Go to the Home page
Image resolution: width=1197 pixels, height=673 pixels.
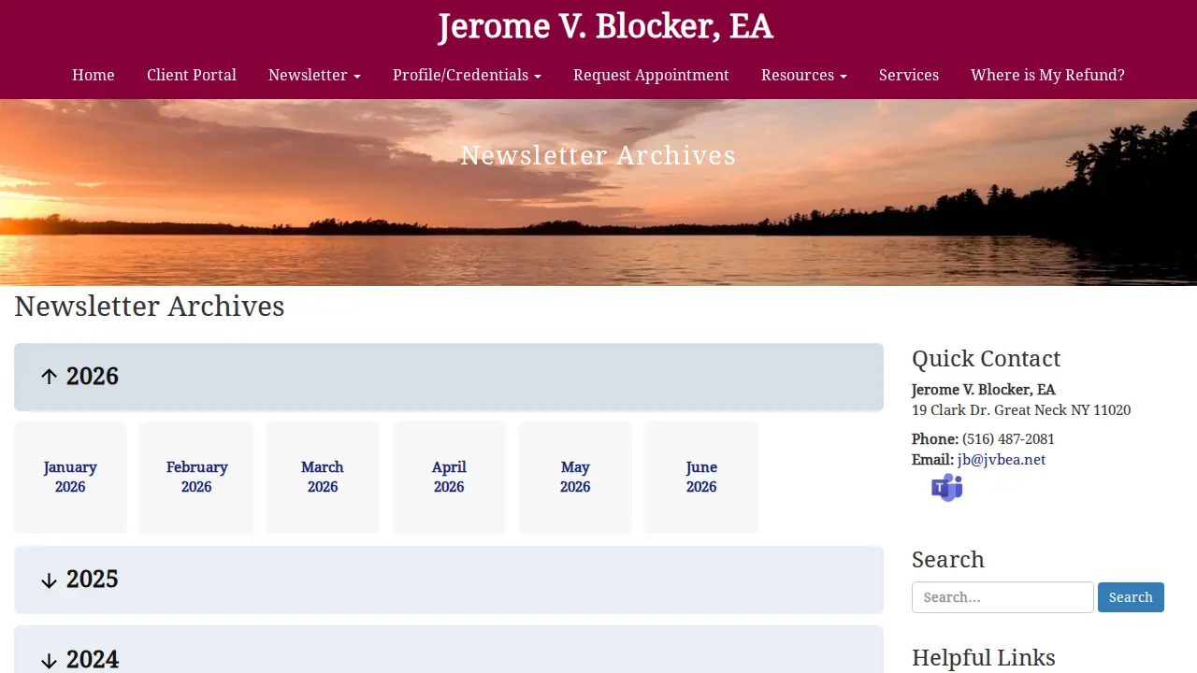[94, 75]
